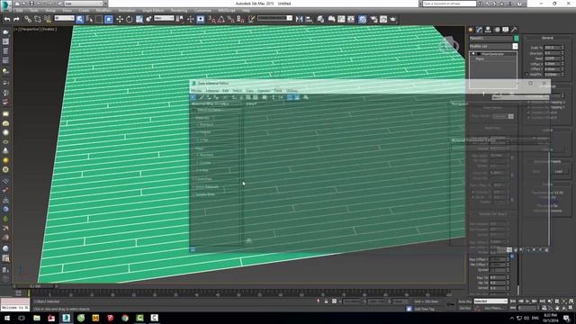This screenshot has height=324, width=576.
Task: Open the Key Filters button
Action: pyautogui.click(x=493, y=308)
